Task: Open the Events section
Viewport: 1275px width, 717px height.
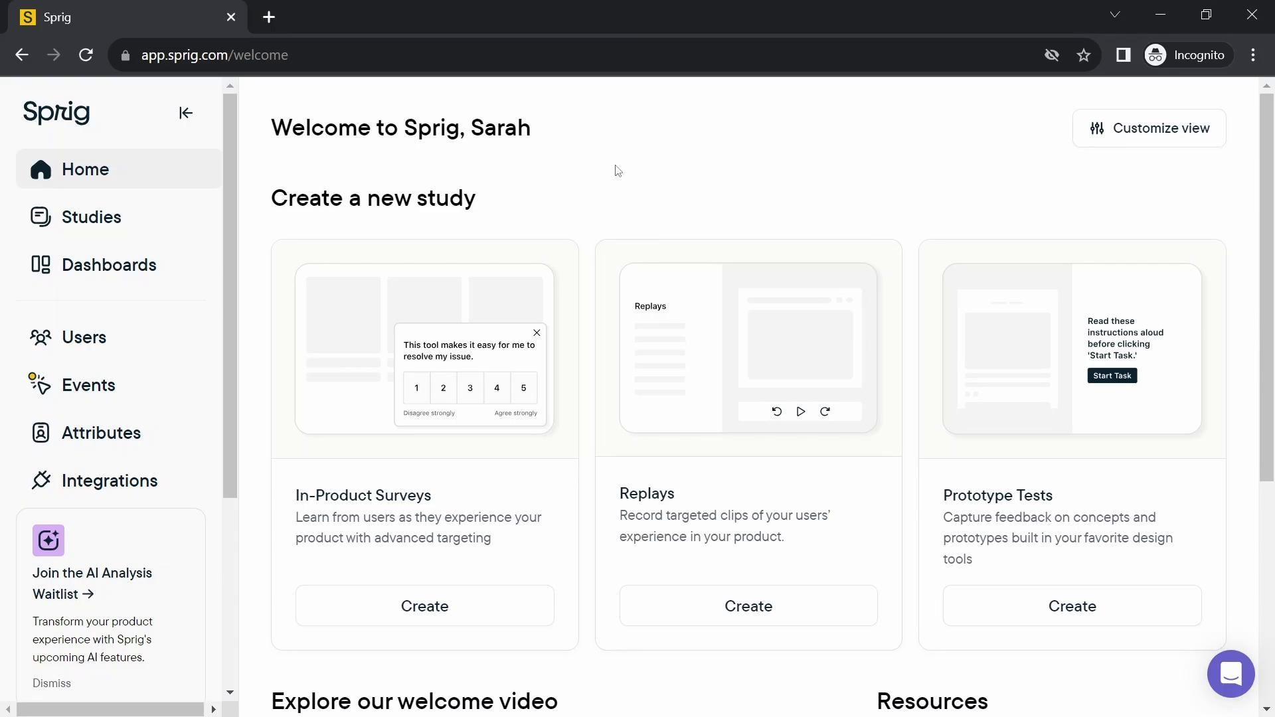Action: (88, 385)
